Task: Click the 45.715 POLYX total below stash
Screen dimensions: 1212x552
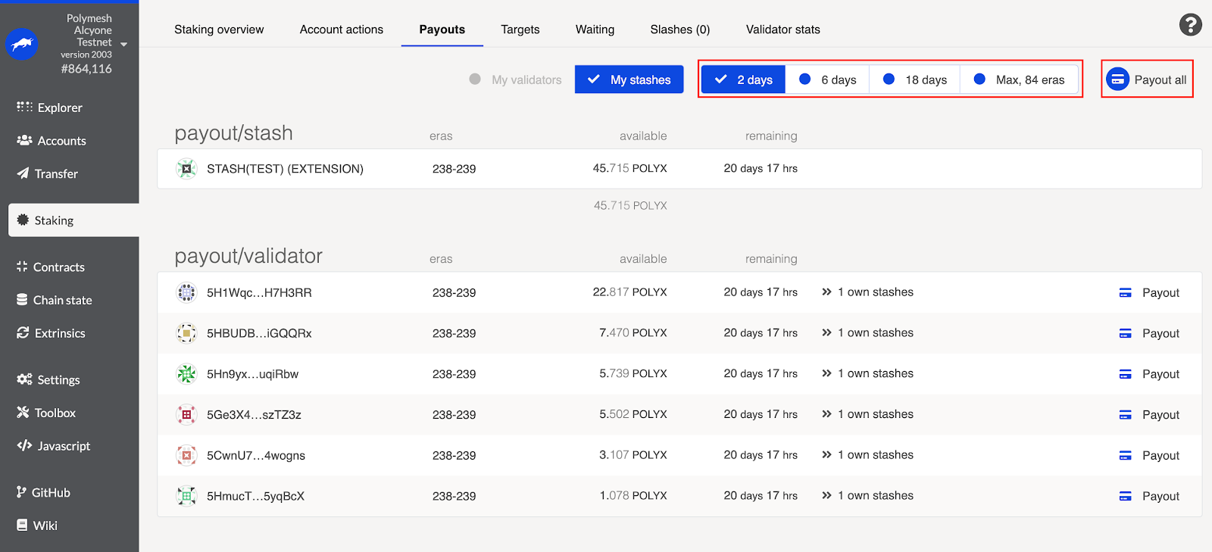Action: tap(630, 205)
